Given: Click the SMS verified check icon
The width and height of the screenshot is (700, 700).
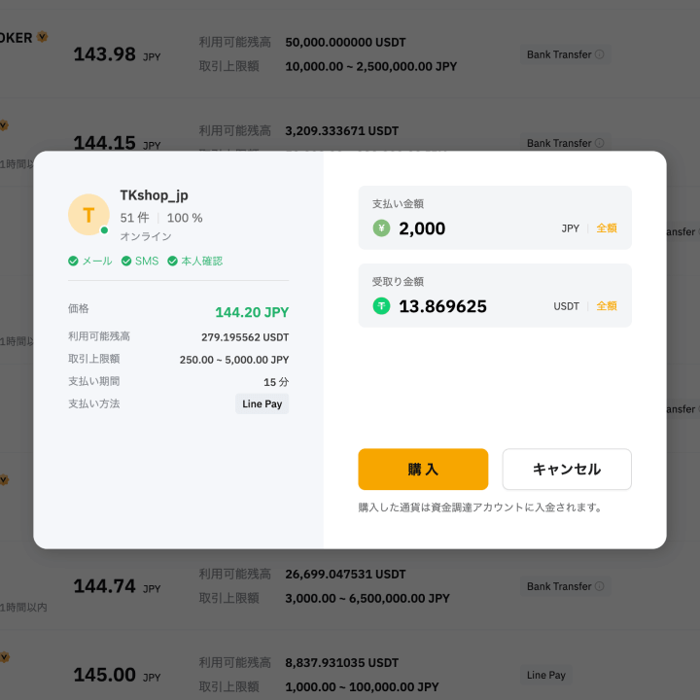Looking at the screenshot, I should point(126,261).
